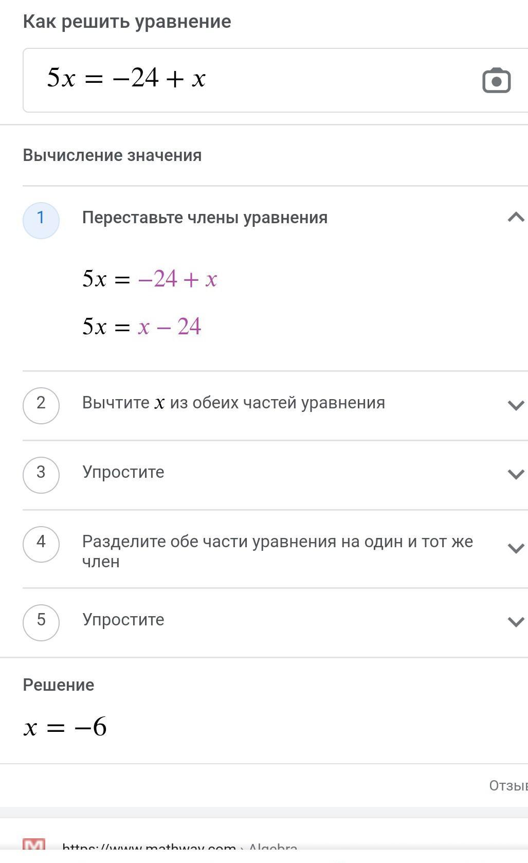Screen dimensions: 528x863
Task: Open the 'Отзыв' feedback link
Action: click(508, 785)
